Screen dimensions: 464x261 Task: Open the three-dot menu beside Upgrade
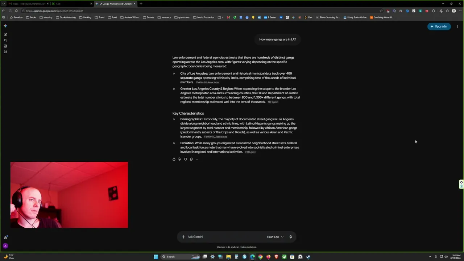(x=458, y=26)
